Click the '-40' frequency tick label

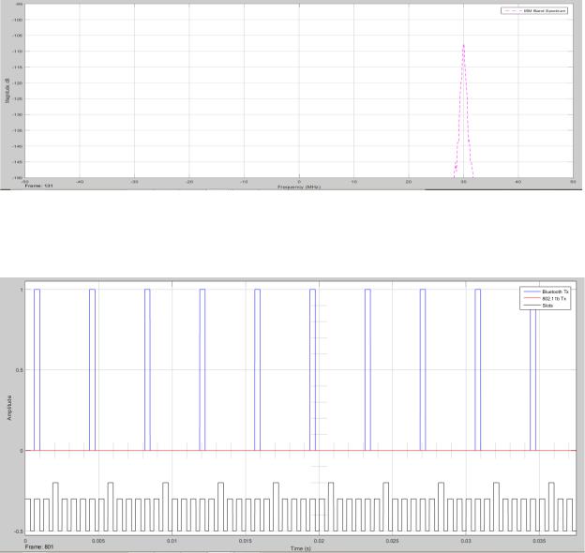point(80,182)
